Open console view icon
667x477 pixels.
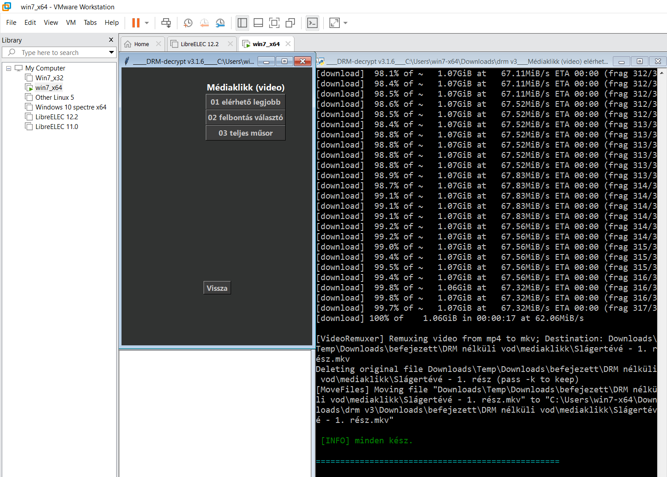[312, 23]
